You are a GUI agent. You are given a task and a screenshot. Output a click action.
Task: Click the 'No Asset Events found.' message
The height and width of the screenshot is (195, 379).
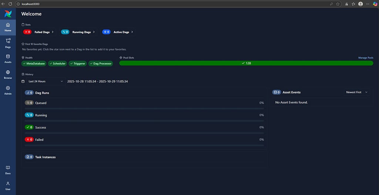point(292,102)
